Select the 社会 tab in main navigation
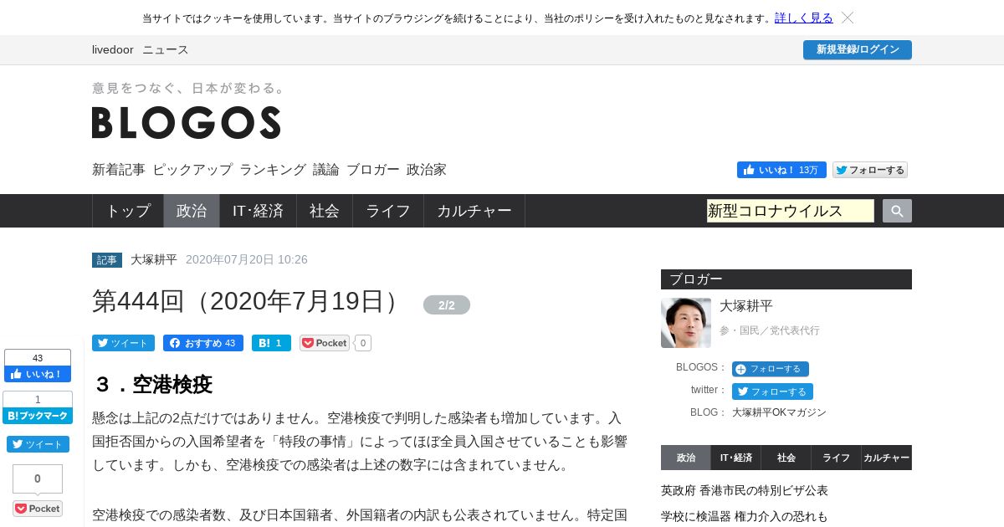Screen dimensions: 1004x527 (325, 211)
